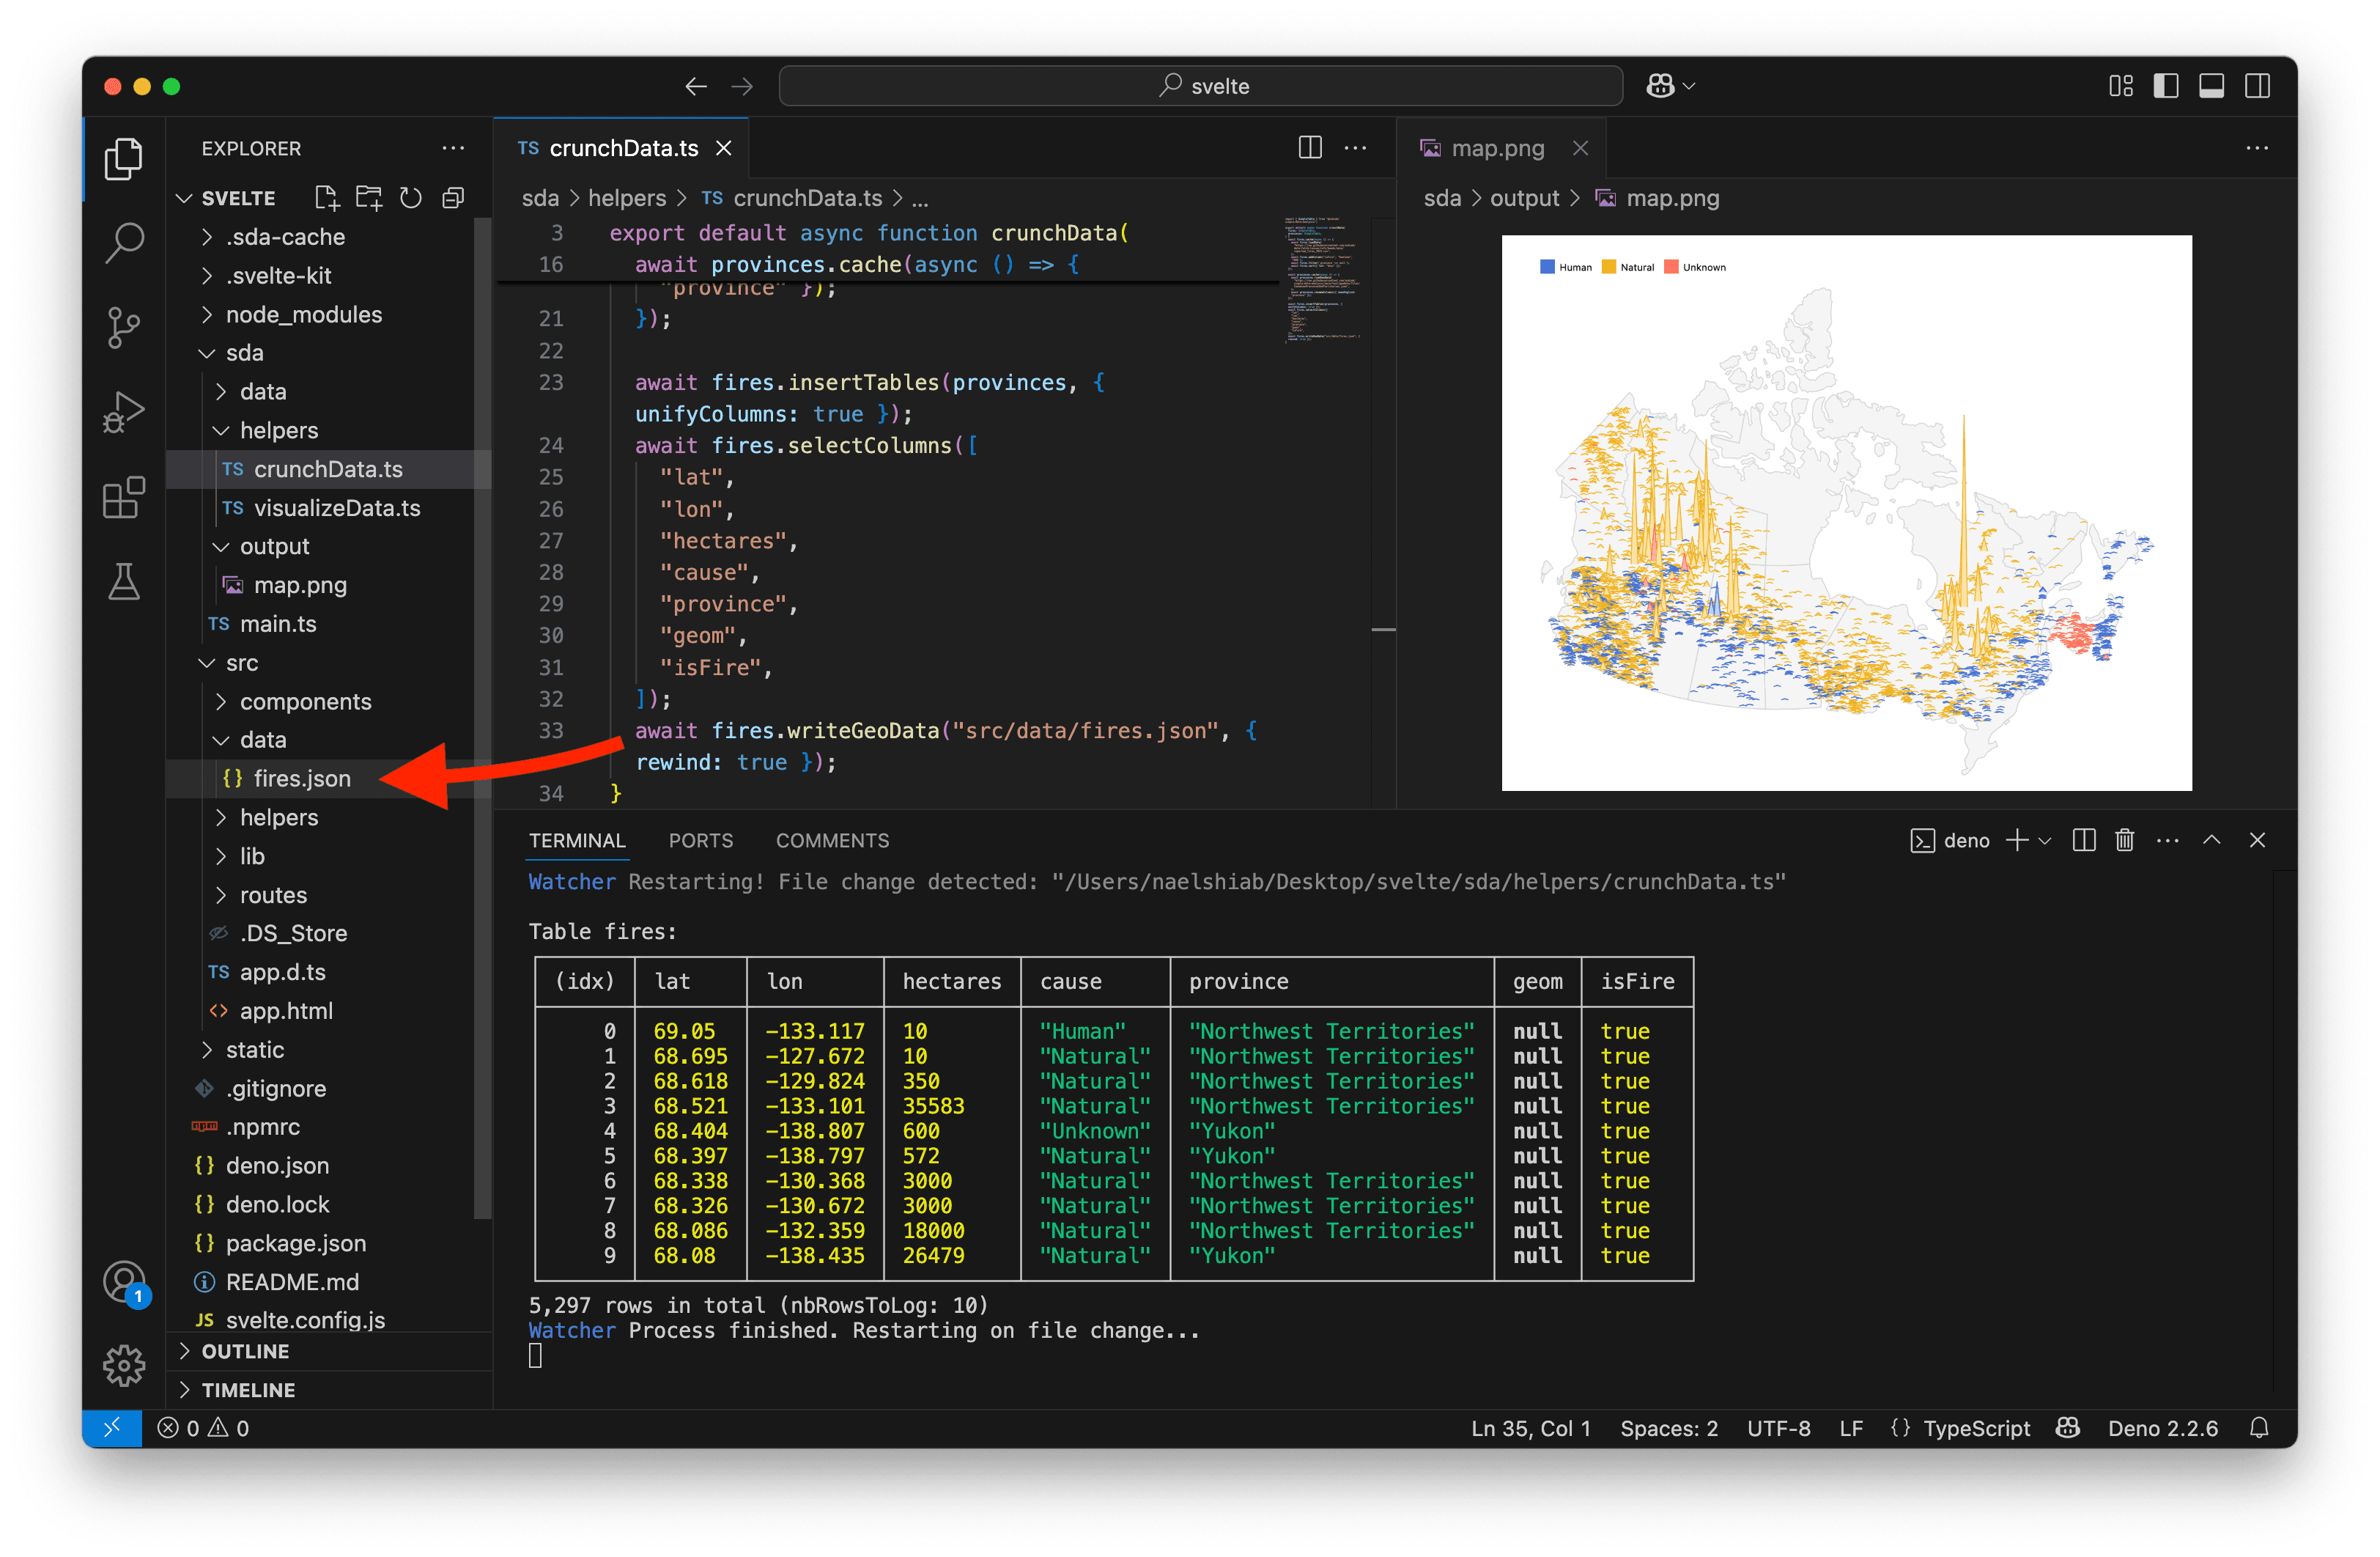This screenshot has height=1557, width=2380.
Task: Open the Extensions view
Action: coord(124,497)
